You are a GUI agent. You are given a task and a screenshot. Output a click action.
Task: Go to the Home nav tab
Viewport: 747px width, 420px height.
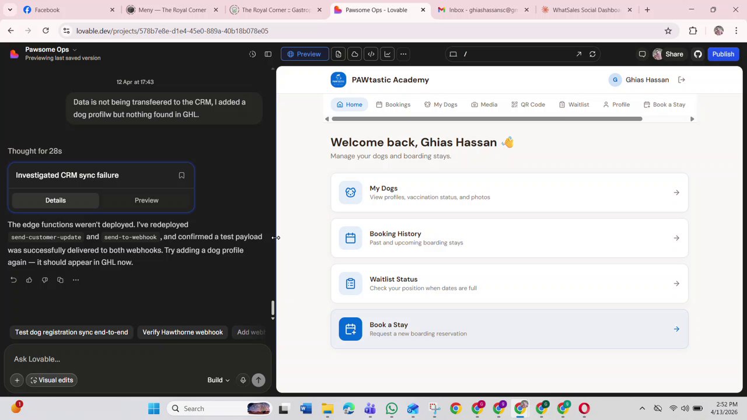(x=350, y=104)
